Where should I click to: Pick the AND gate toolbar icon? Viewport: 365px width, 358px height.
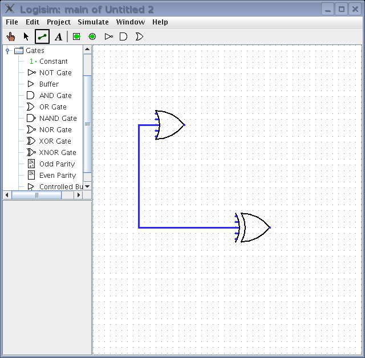pyautogui.click(x=123, y=36)
